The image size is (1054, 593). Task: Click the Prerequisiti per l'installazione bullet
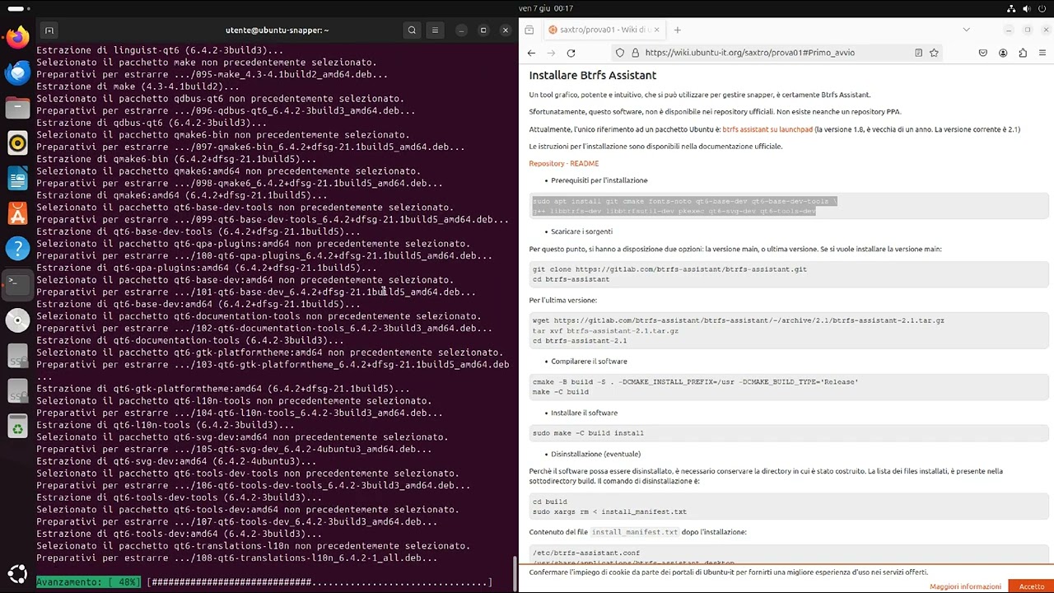[599, 180]
